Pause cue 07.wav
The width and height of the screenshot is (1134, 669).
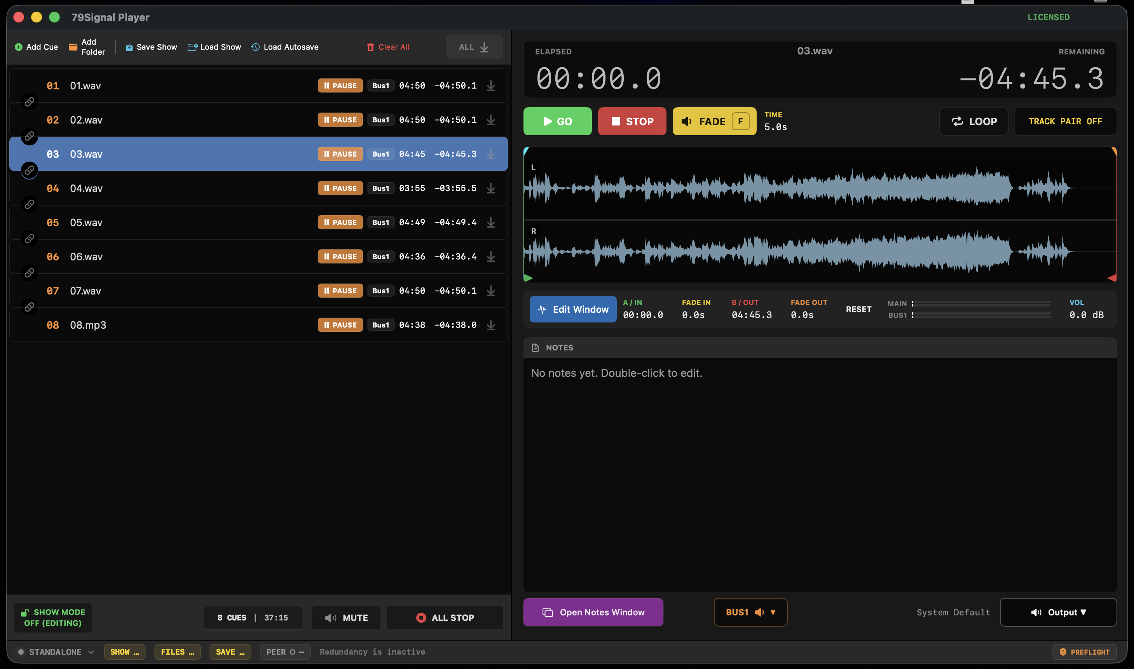point(340,291)
